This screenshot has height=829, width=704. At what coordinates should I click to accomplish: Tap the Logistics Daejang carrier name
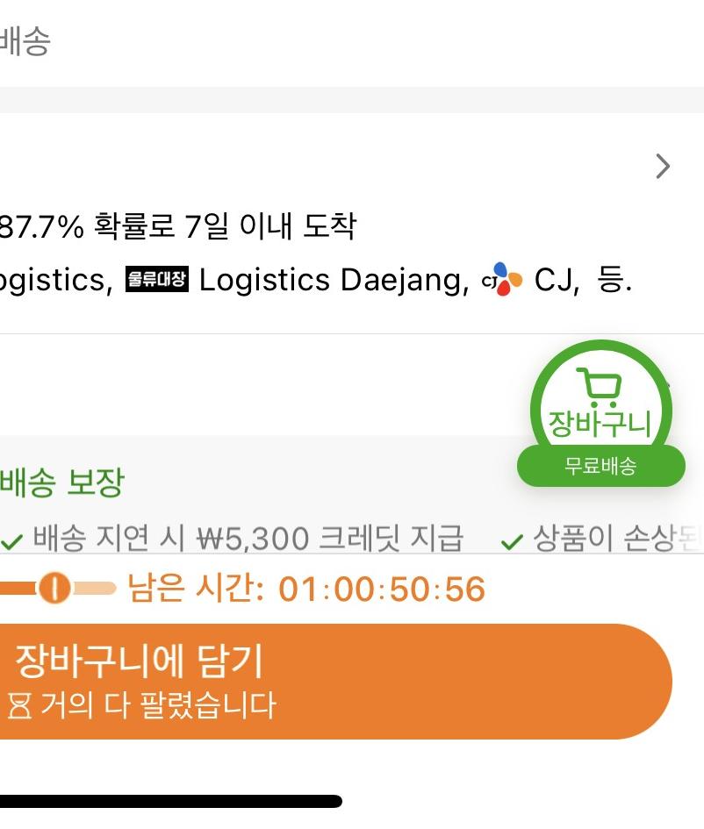point(334,281)
